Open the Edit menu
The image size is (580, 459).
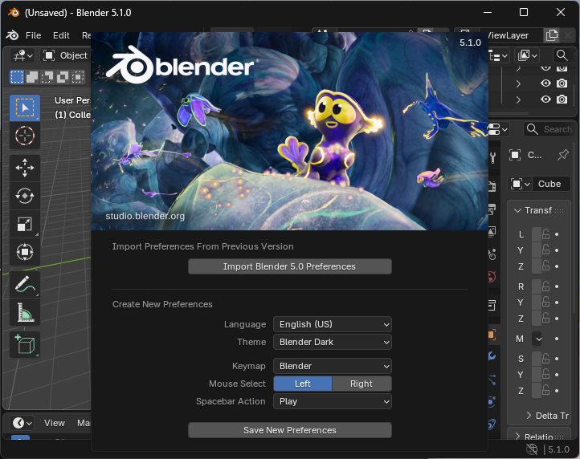[x=61, y=35]
